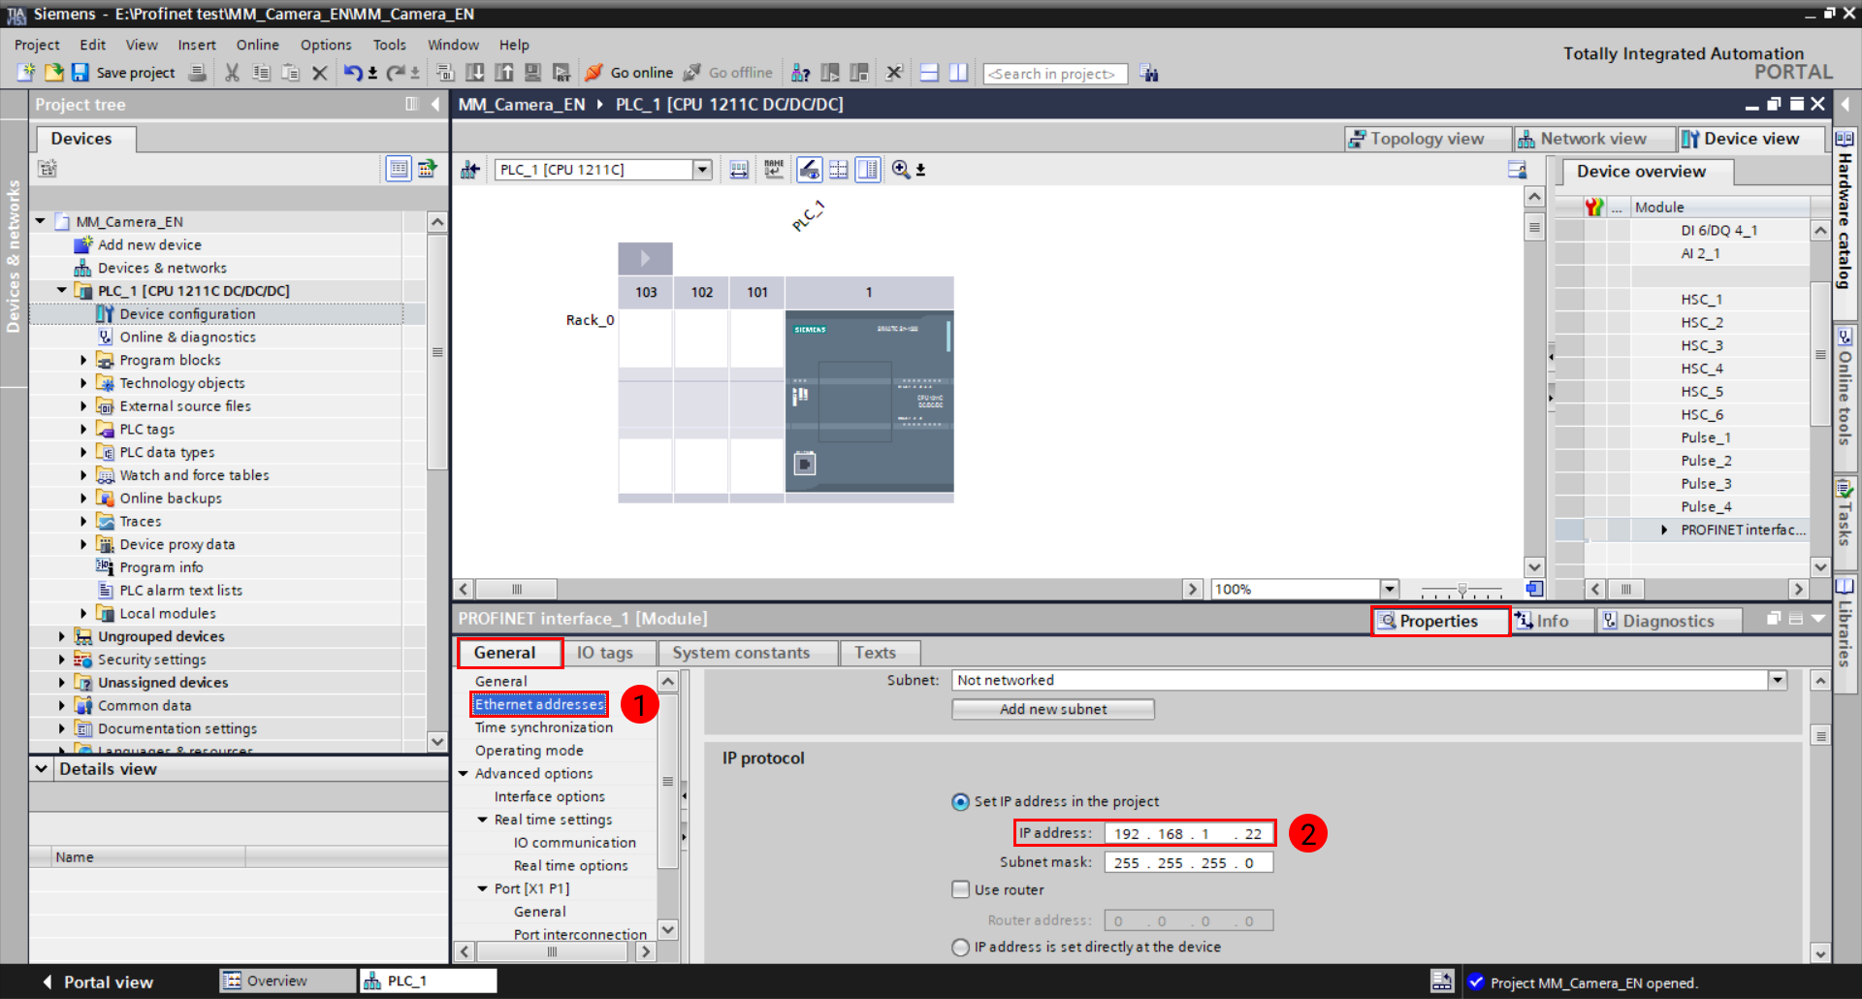The height and width of the screenshot is (999, 1862).
Task: Click Save project button
Action: [124, 73]
